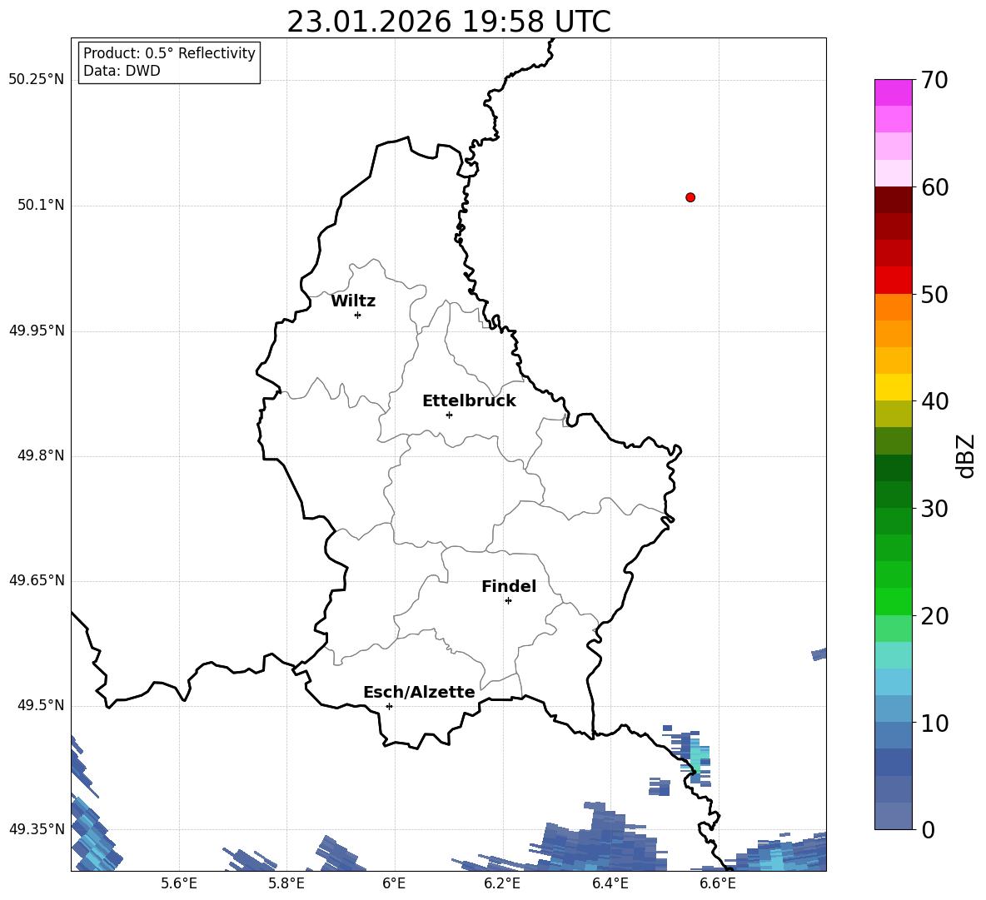Click the colorbar value 30
Image resolution: width=986 pixels, height=900 pixels.
click(x=934, y=509)
